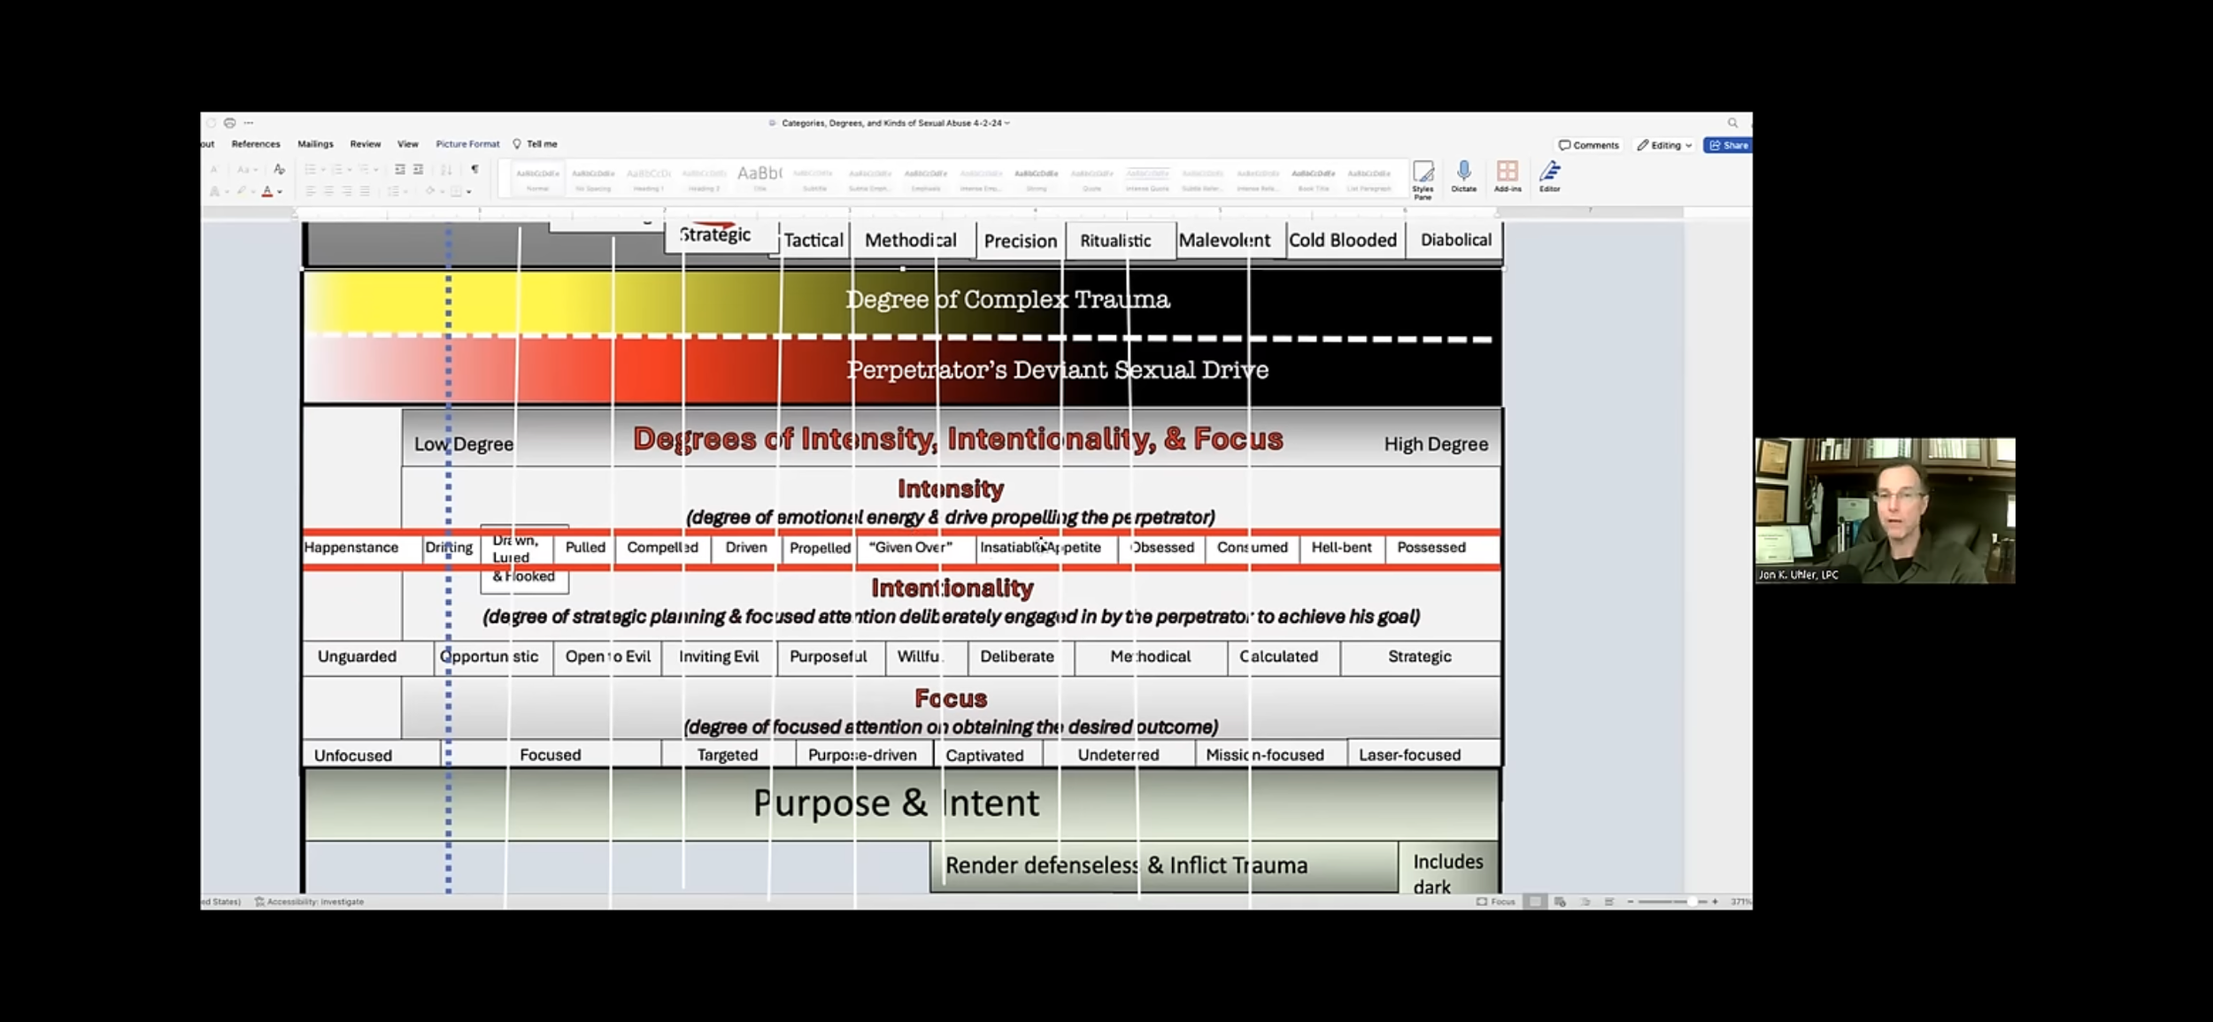Toggle the show paragraph marks pilcrow

click(x=475, y=169)
